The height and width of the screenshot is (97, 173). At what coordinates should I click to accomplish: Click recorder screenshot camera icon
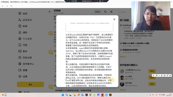coord(100,1)
